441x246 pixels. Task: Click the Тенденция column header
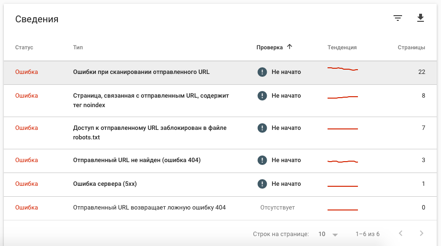click(x=342, y=47)
